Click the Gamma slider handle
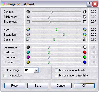Image resolution: width=99 pixels, height=92 pixels. click(54, 39)
